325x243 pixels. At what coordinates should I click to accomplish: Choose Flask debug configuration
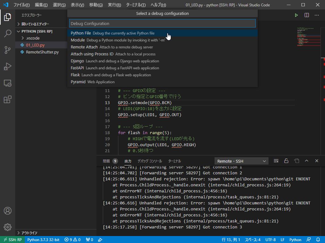click(x=162, y=75)
